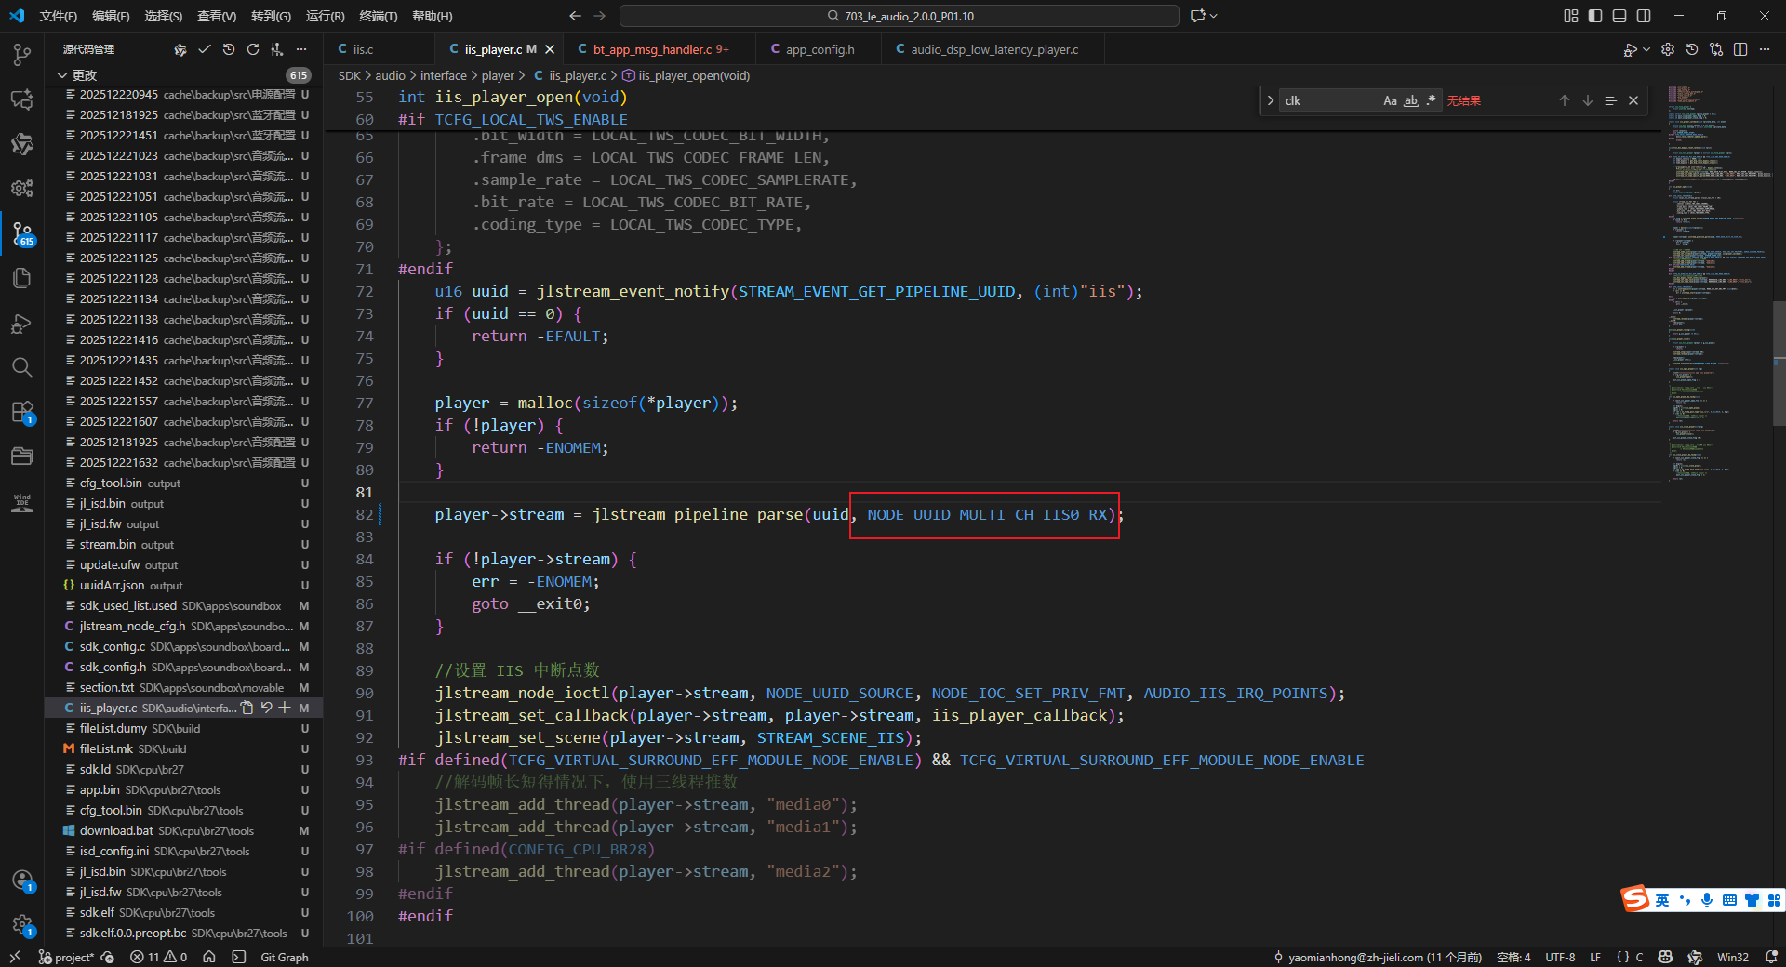Open the Source Control view with 615 badge

22,233
